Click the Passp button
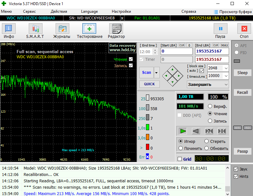This screenshot has width=253, height=196. pos(242,151)
